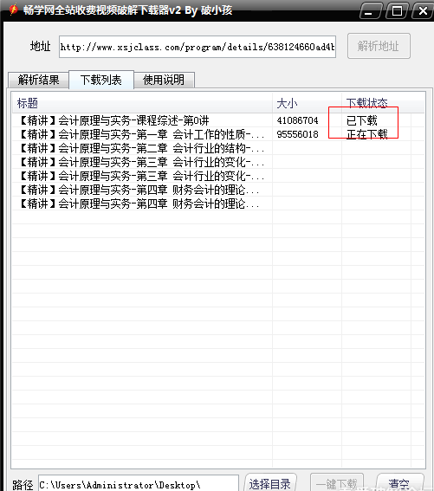Click the 一键下载 button
Screen dimensions: 434x491
337,483
